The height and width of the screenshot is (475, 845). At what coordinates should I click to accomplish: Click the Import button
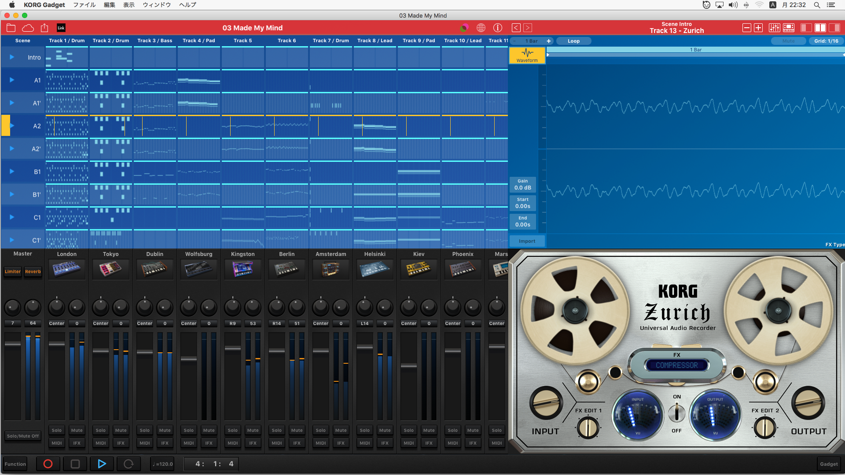coord(527,241)
